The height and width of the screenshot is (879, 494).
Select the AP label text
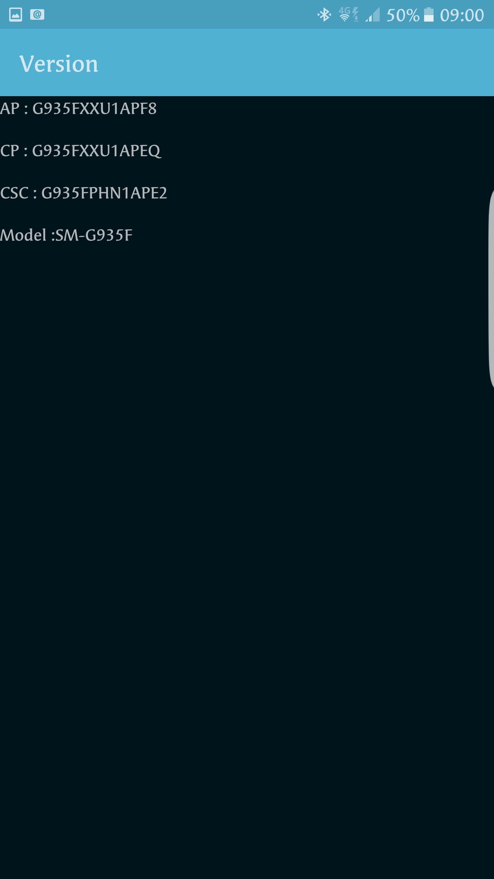(x=10, y=109)
